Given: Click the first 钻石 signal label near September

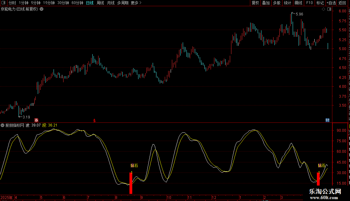Looking at the screenshot, I should [134, 165].
